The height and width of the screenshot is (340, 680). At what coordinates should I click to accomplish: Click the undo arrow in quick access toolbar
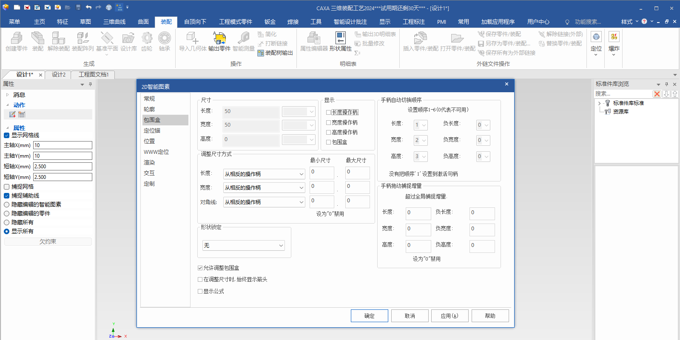coord(88,8)
